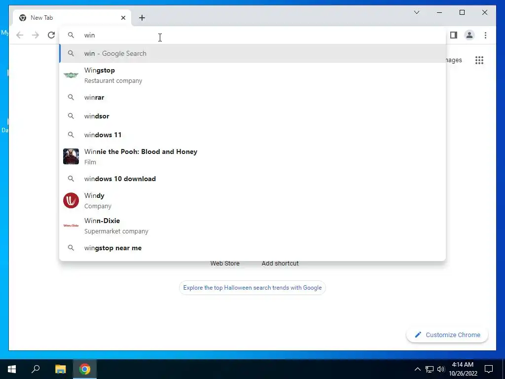Open the Google apps grid icon
Viewport: 505px width, 379px height.
coord(479,60)
